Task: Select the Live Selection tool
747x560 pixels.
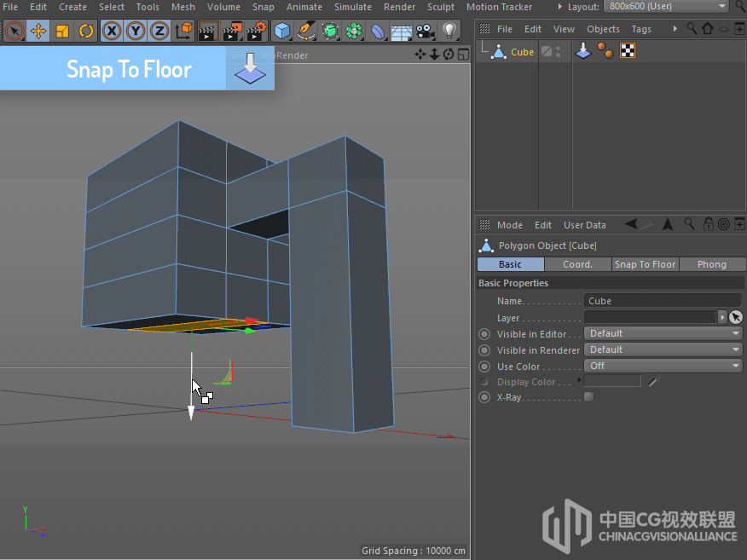Action: click(14, 32)
